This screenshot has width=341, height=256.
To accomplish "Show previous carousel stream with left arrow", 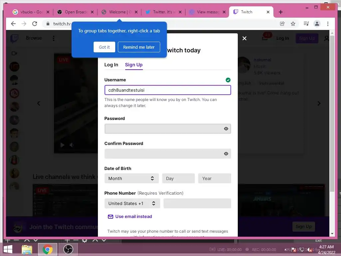I will (39, 103).
